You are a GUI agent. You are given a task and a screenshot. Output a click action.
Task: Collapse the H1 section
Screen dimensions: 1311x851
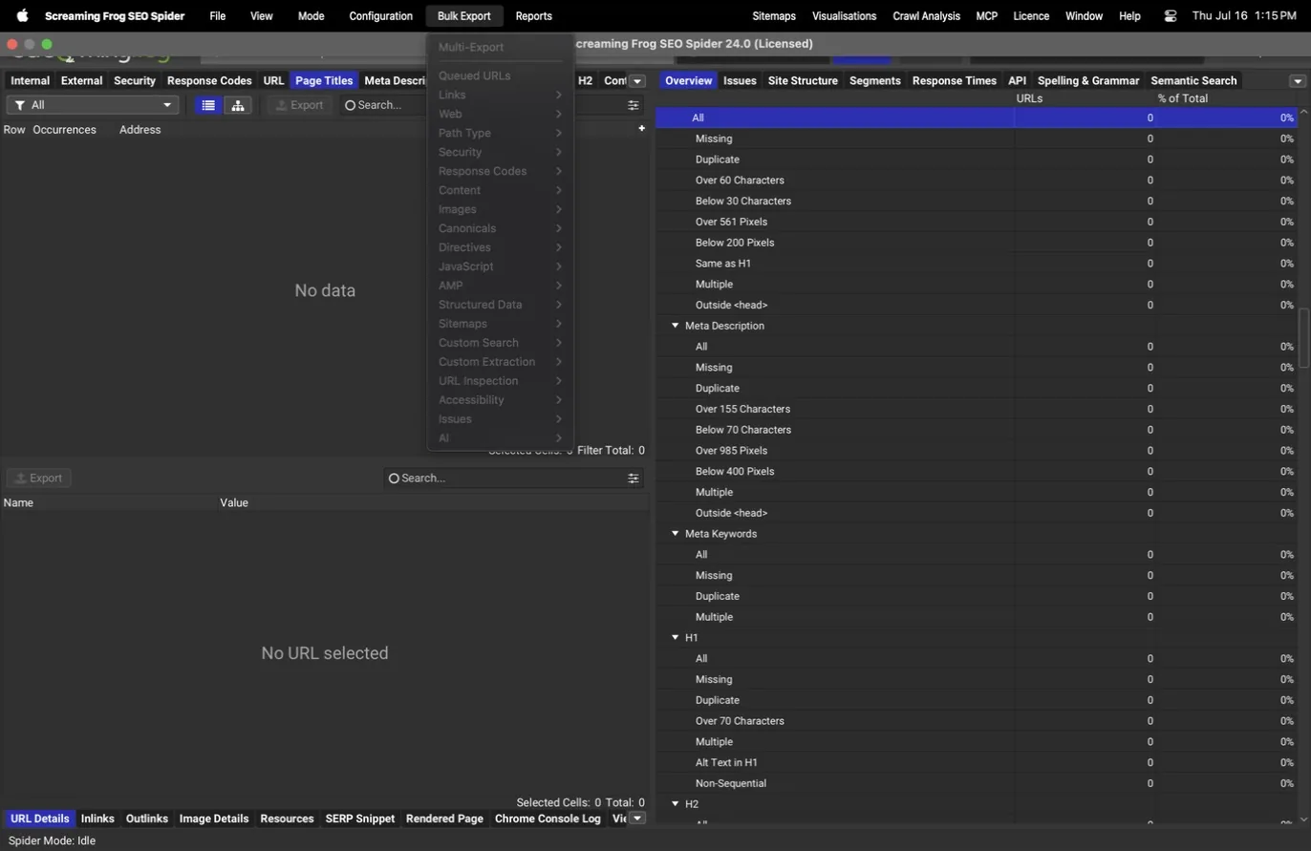pyautogui.click(x=675, y=637)
